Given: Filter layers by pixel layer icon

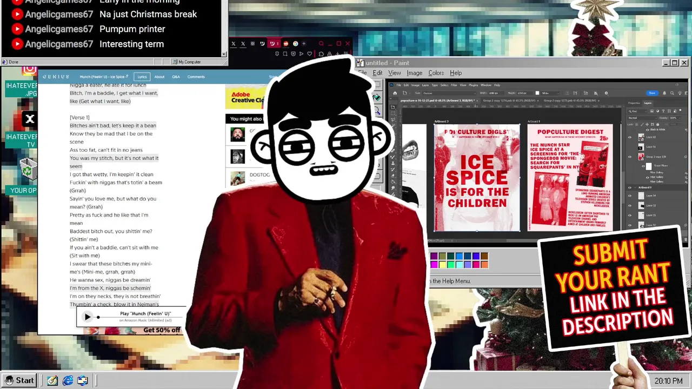Looking at the screenshot, I should click(652, 111).
